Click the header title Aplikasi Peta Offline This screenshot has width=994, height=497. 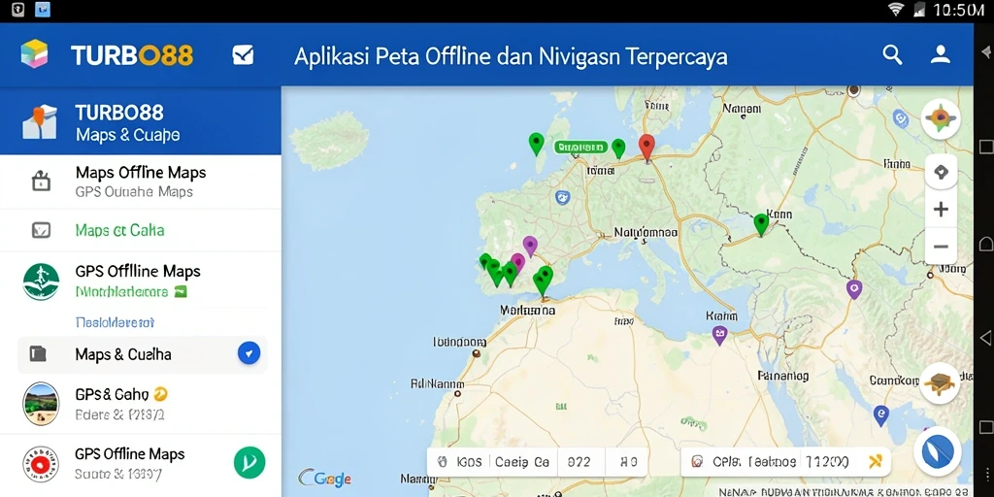click(x=511, y=56)
